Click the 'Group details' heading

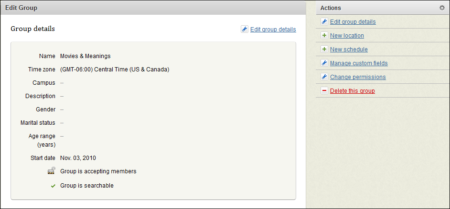(32, 29)
